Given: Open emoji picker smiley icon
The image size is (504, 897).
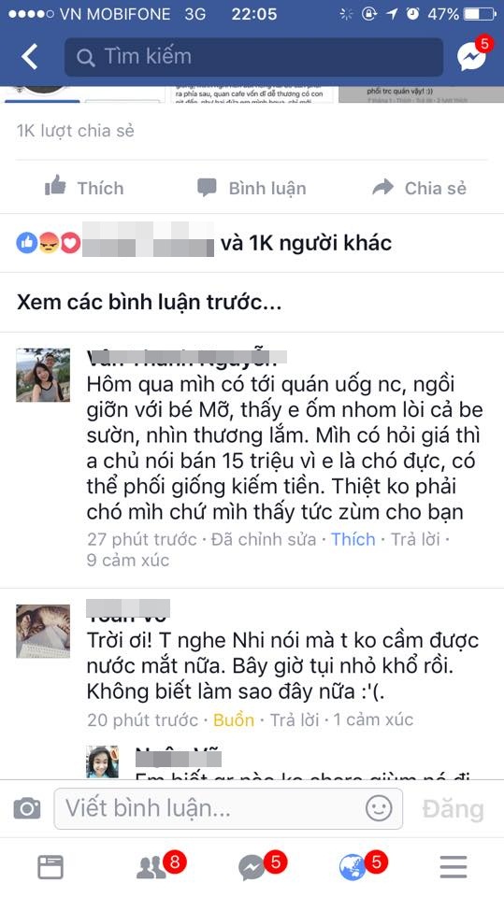Looking at the screenshot, I should click(379, 808).
